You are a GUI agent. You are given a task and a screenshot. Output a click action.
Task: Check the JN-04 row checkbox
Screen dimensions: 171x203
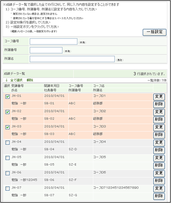click(8, 143)
